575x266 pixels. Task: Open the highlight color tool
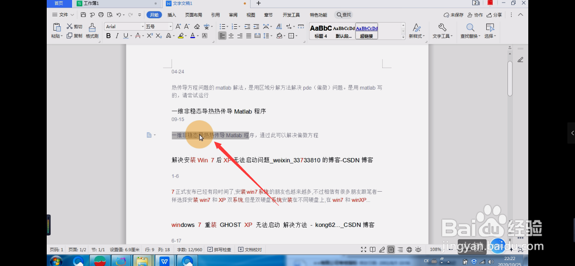click(x=181, y=36)
